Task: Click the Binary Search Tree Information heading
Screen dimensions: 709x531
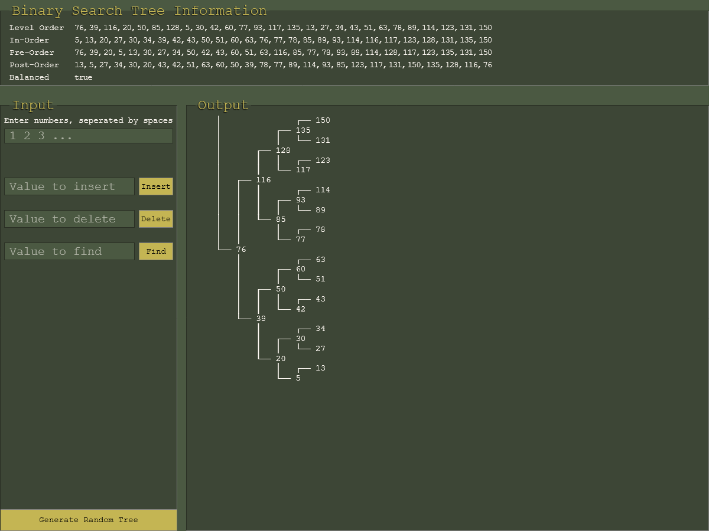Action: pyautogui.click(x=139, y=11)
